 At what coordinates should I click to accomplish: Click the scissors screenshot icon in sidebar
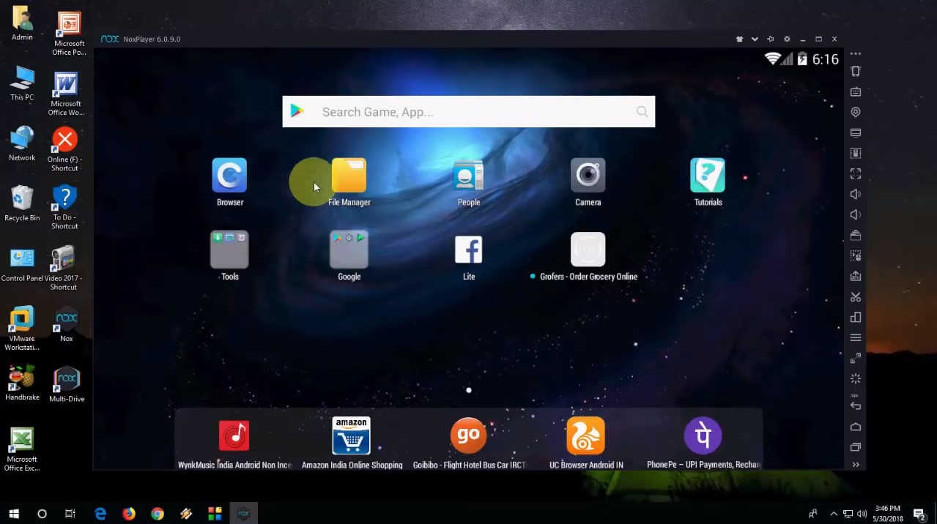pos(855,296)
